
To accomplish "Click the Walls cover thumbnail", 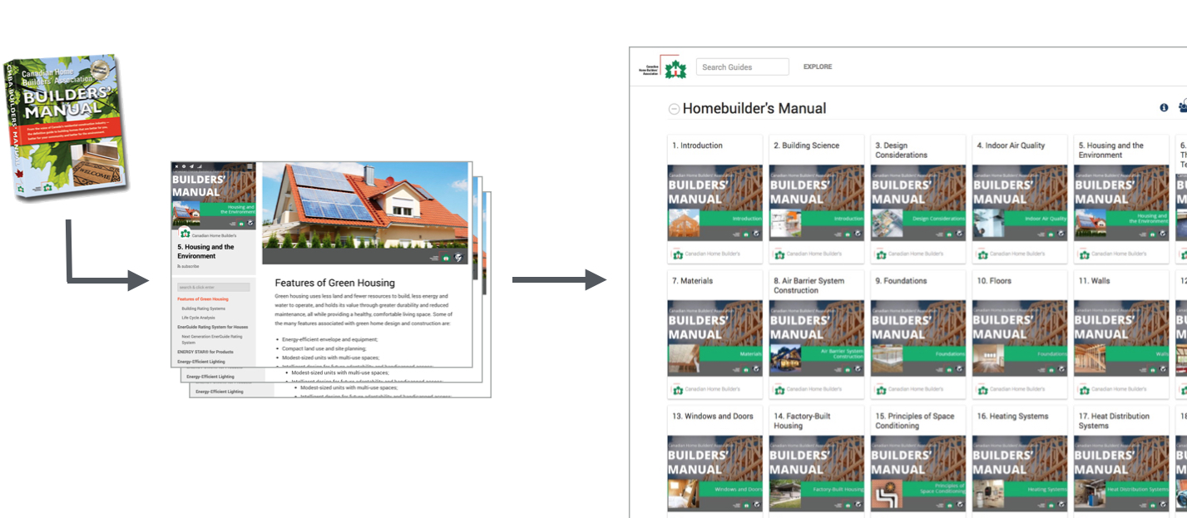I will click(x=1121, y=338).
